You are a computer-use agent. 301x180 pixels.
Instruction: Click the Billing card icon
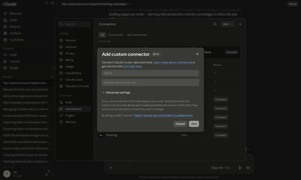61,60
